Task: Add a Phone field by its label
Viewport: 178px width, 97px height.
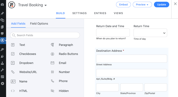Action: coord(63,81)
